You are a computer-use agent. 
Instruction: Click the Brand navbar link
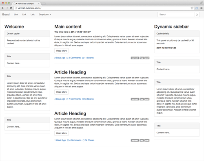6,15
